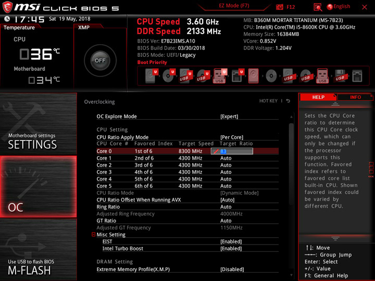This screenshot has height=281, width=375.
Task: Click the settings list vertical scrollbar thumb
Action: [x=291, y=164]
